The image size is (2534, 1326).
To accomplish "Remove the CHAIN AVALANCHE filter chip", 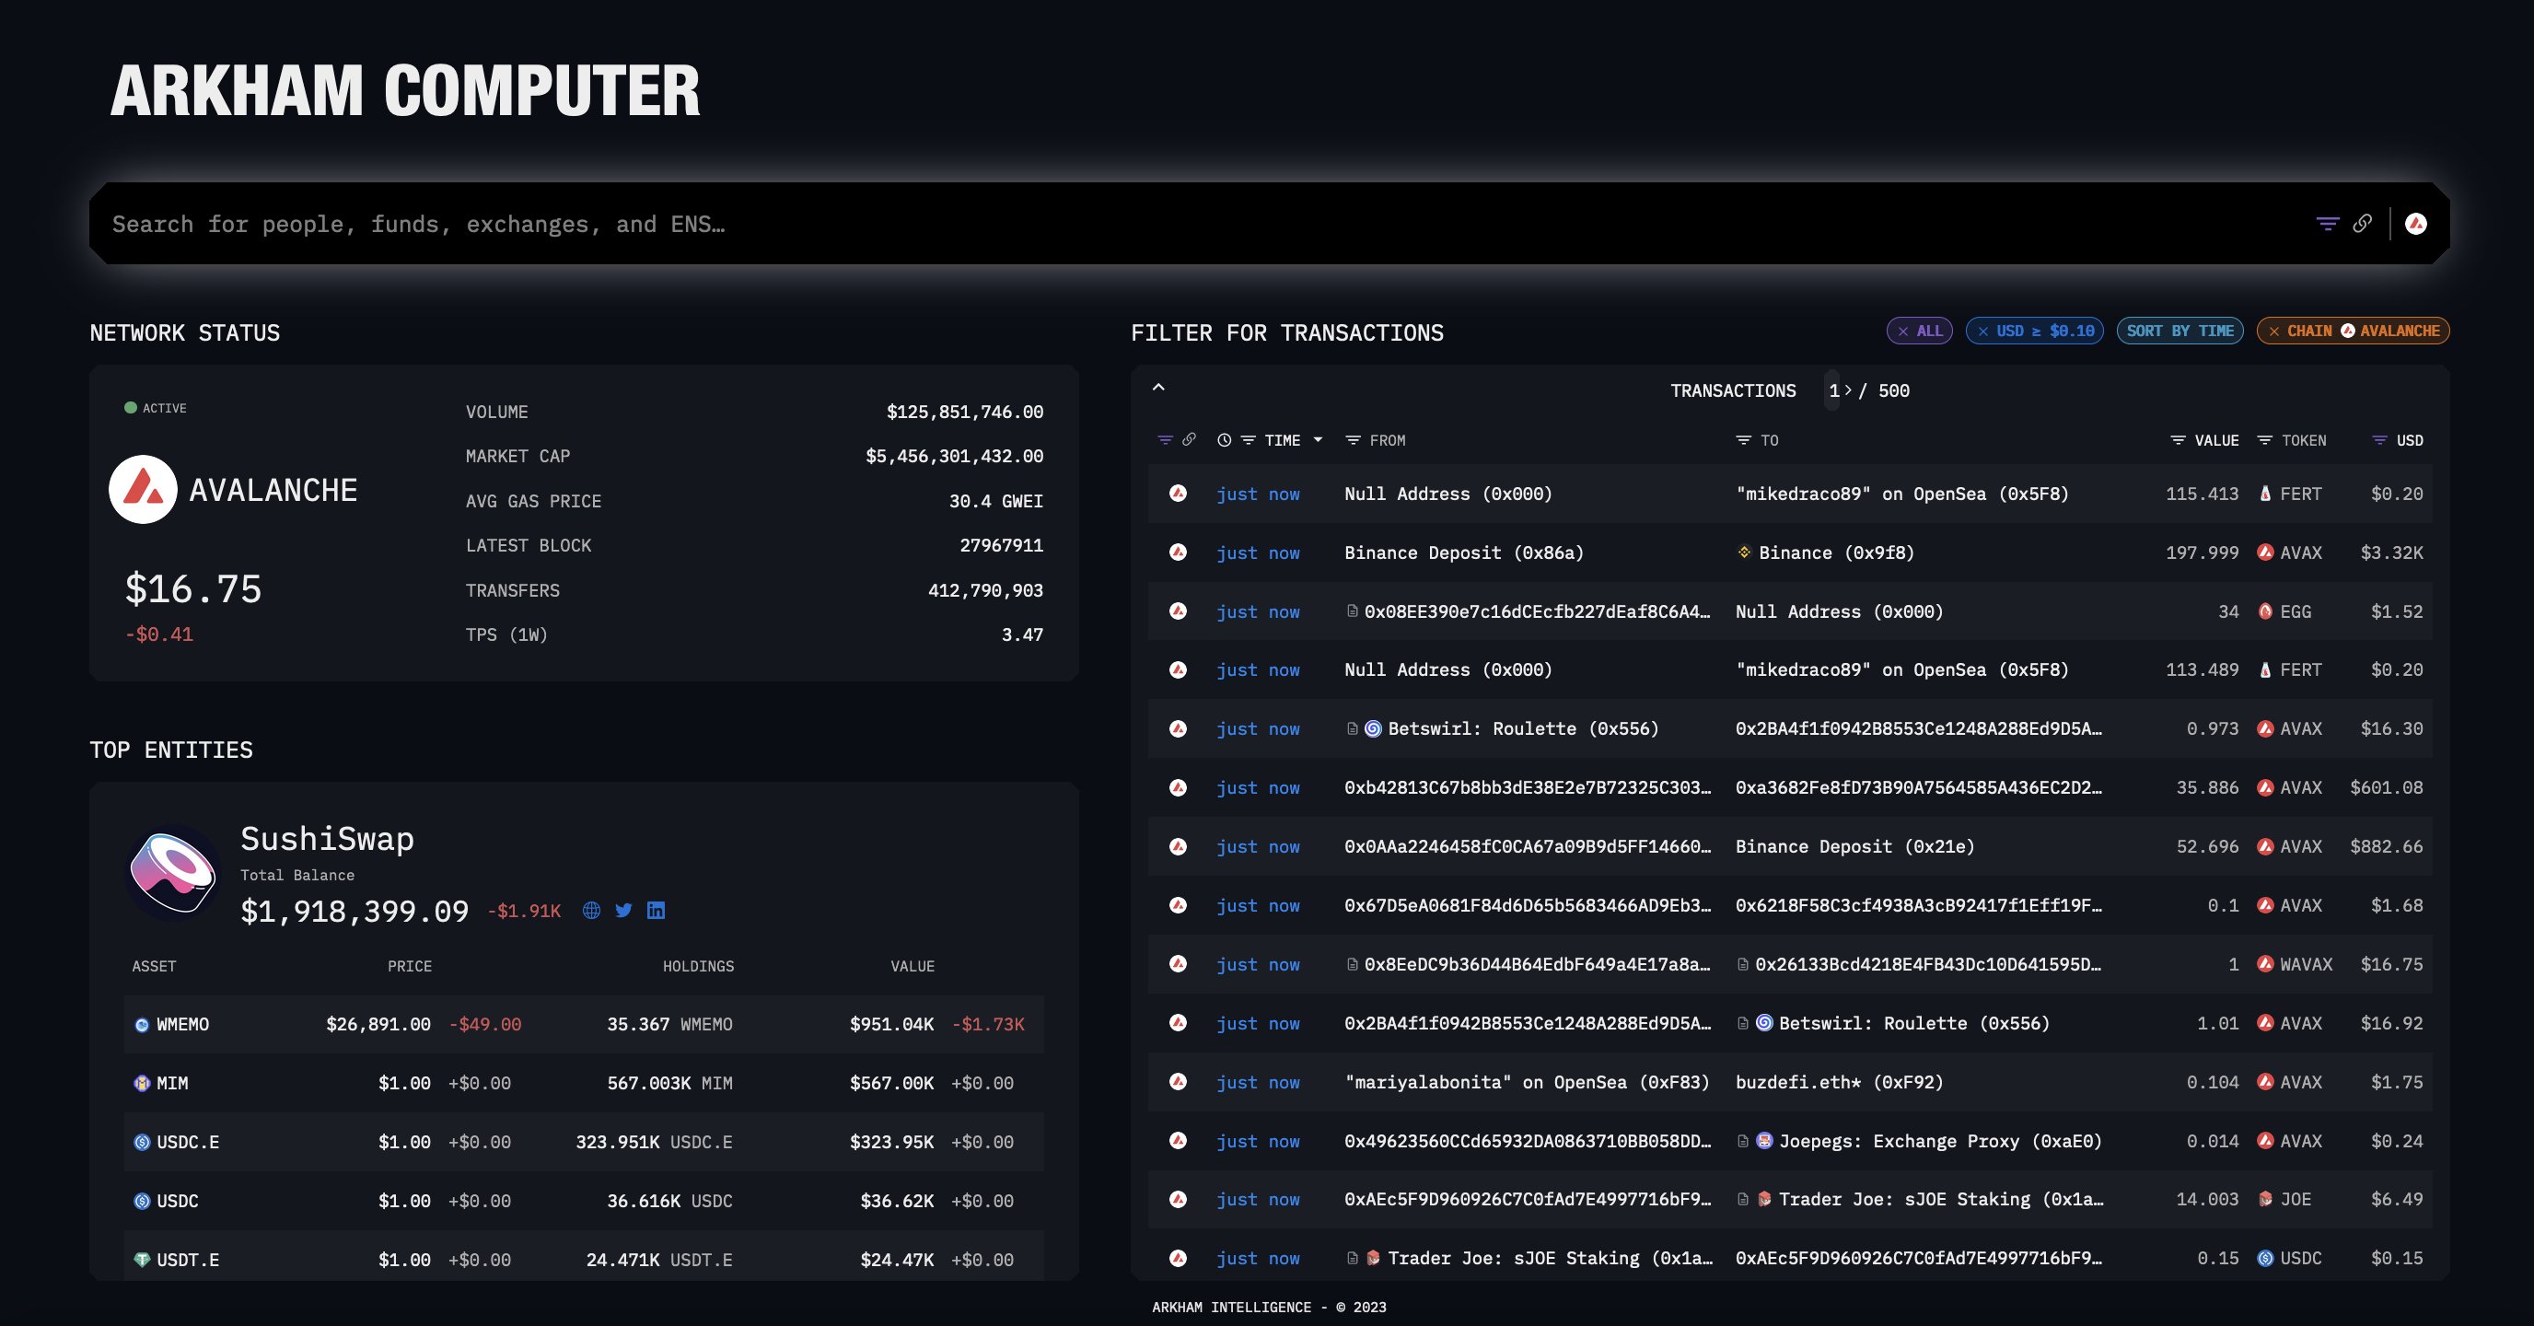I will [2273, 331].
